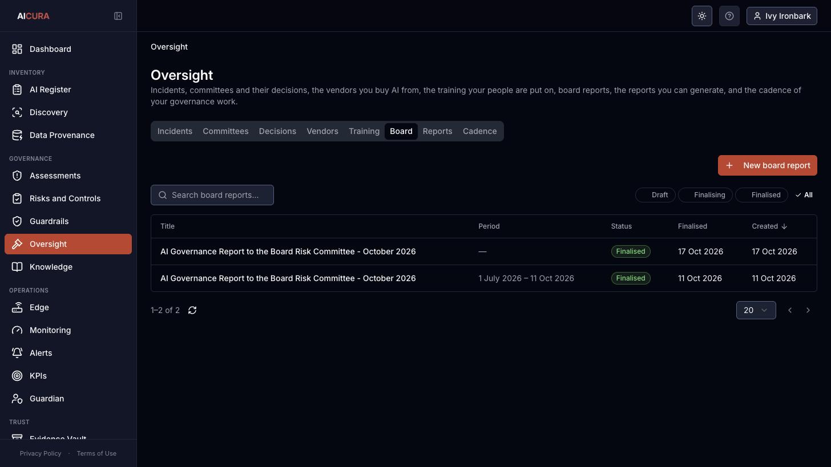Click the AICURA logo
This screenshot has height=467, width=831.
(33, 16)
